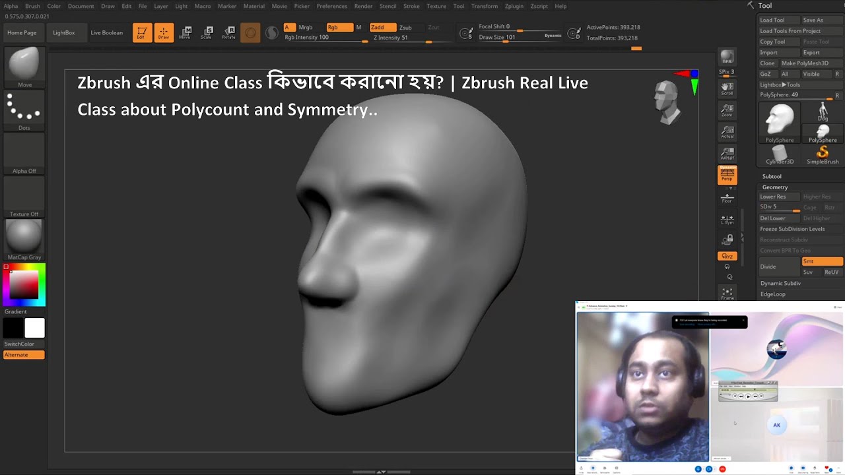Click the Home Page button

coord(22,32)
